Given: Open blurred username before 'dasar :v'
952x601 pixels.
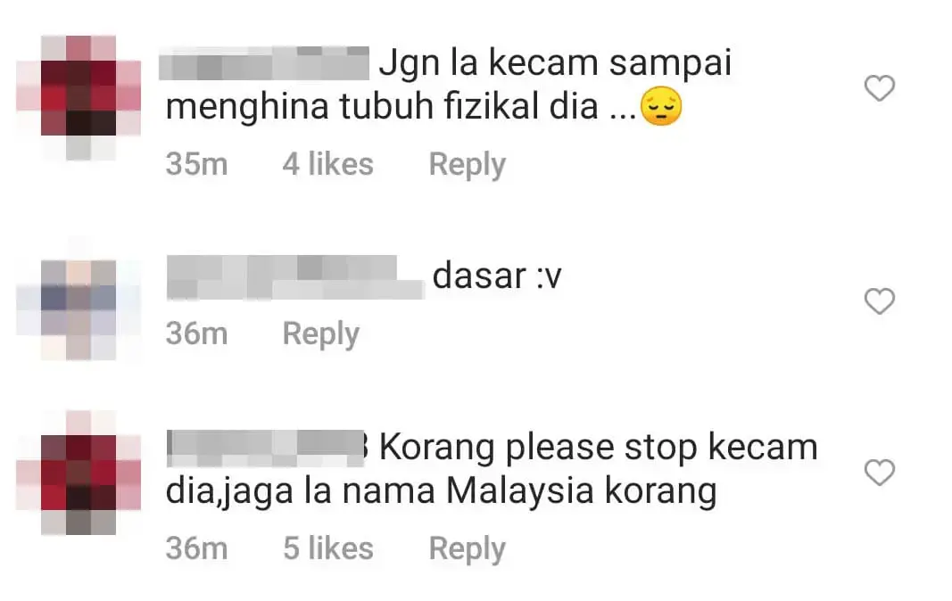Looking at the screenshot, I should coord(295,277).
